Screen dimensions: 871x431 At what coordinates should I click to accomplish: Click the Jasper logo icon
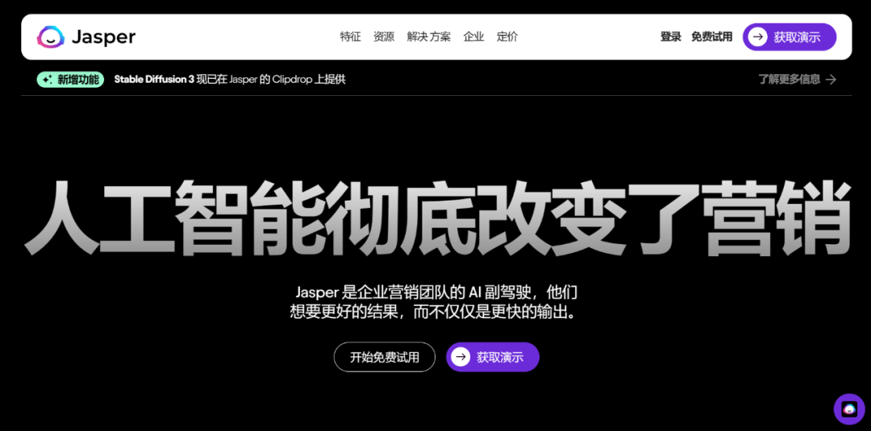click(x=51, y=37)
